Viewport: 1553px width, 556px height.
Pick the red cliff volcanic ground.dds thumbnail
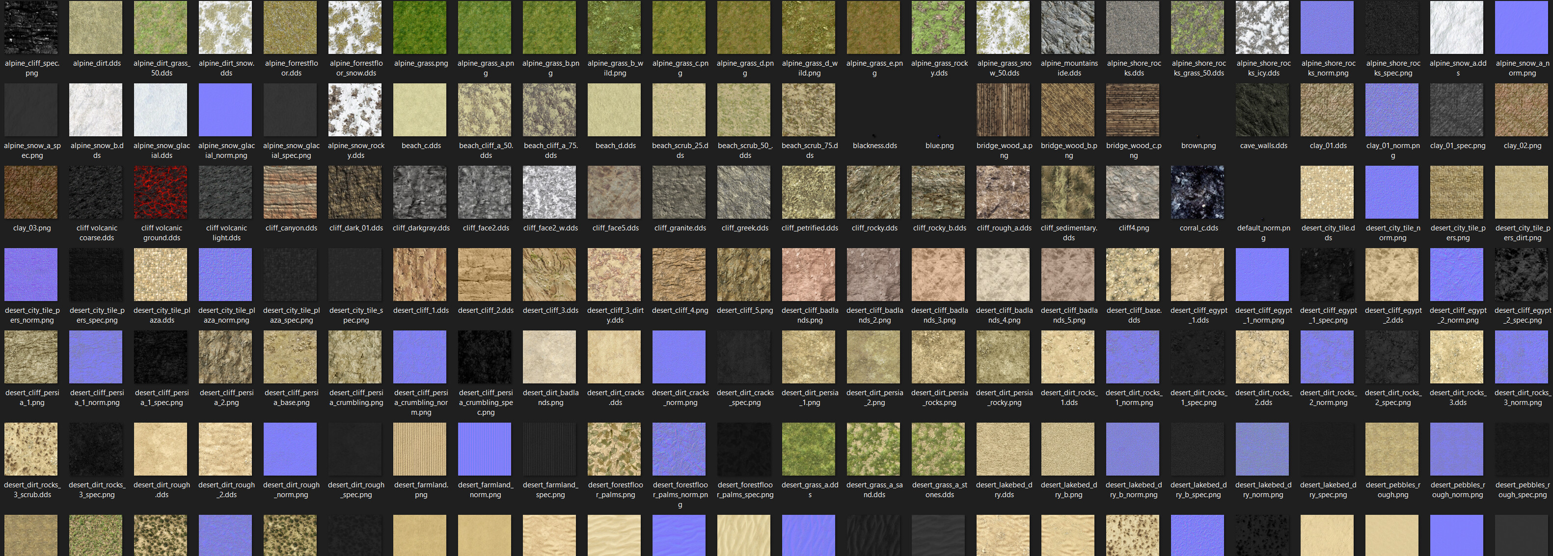(x=161, y=193)
